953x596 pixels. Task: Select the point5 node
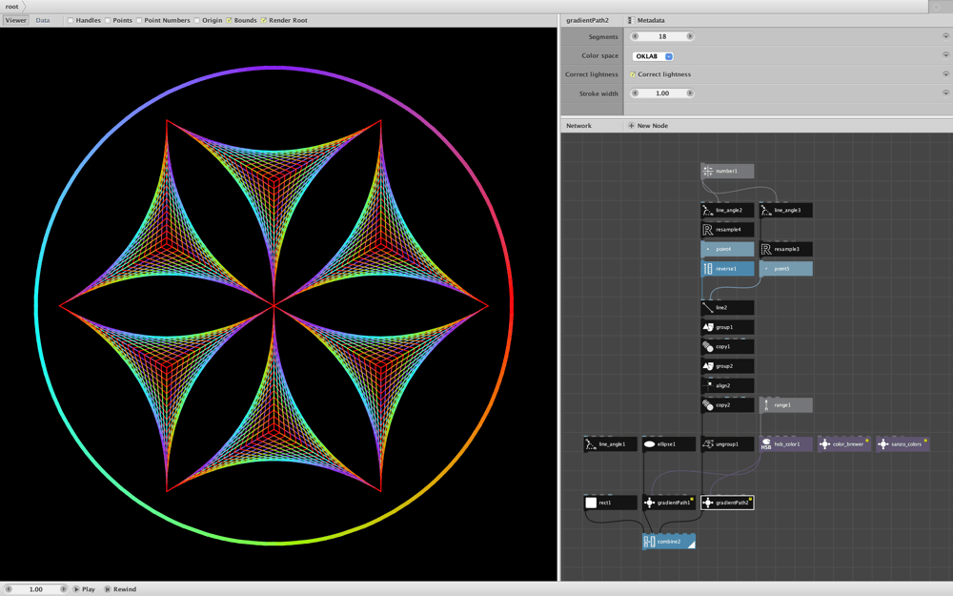(785, 268)
